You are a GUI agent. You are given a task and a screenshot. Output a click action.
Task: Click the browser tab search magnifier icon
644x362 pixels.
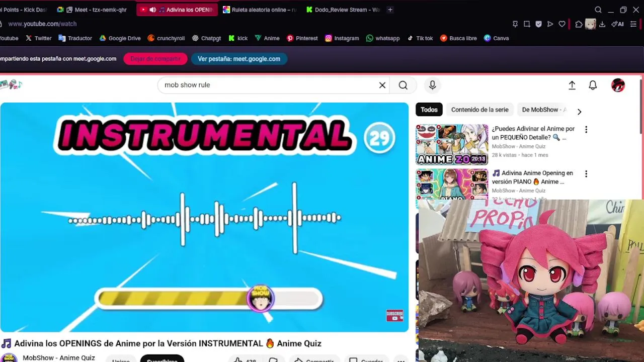(x=598, y=10)
